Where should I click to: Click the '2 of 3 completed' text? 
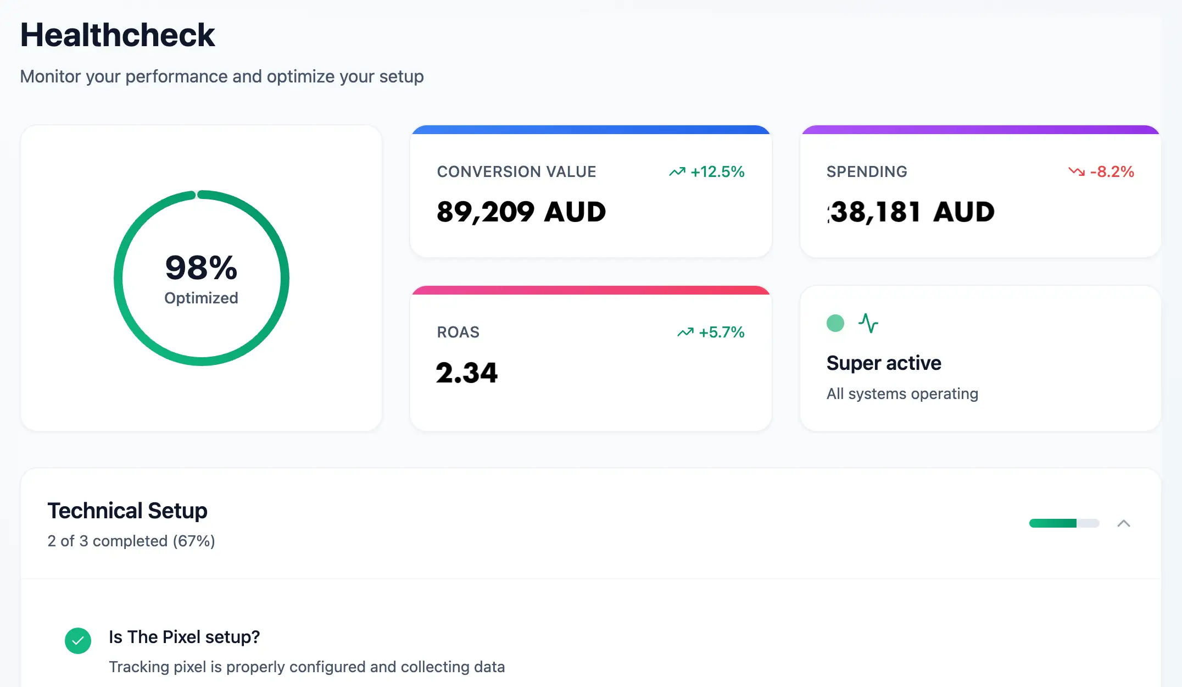pyautogui.click(x=131, y=541)
